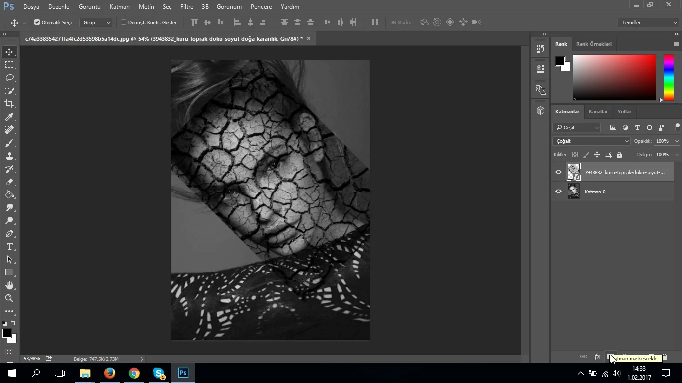Open the Dolgu slider dropdown arrow
Image resolution: width=682 pixels, height=383 pixels.
pyautogui.click(x=677, y=155)
